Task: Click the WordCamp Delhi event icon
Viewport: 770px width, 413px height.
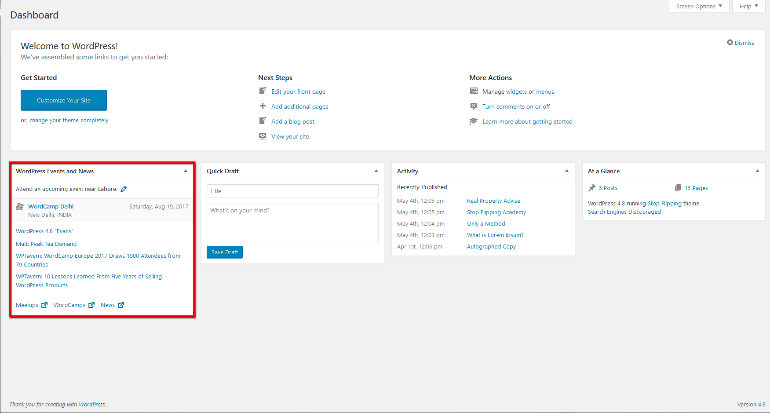Action: pos(20,207)
